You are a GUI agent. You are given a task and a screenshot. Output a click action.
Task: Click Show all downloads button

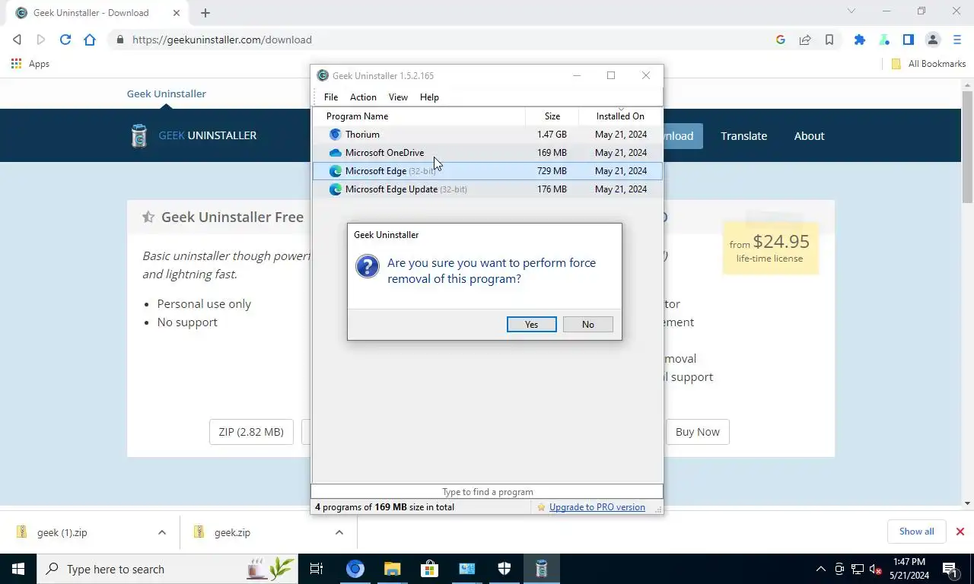pyautogui.click(x=916, y=532)
